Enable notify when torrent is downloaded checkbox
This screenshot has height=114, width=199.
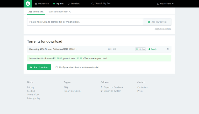click(56, 67)
